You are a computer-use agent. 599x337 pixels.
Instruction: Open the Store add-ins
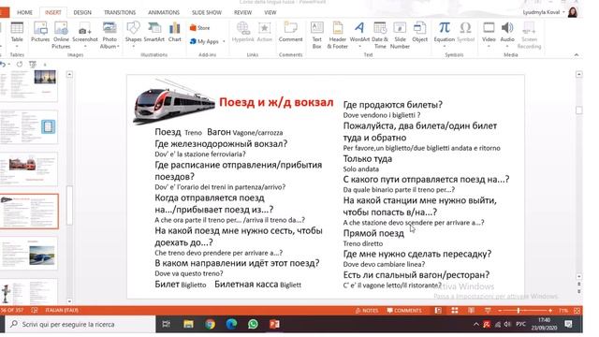199,28
